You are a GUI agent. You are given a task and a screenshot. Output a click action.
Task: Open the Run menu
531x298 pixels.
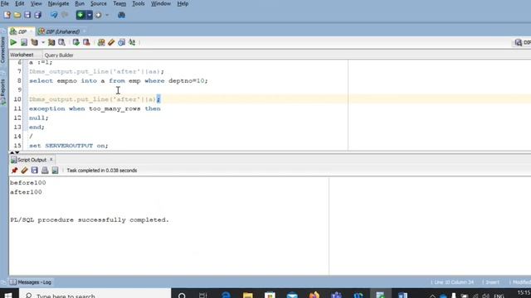click(80, 3)
